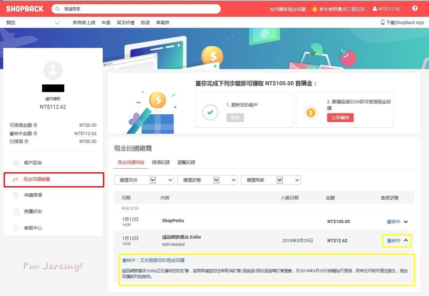Click 審核中 status in ShopPerks row

pos(393,221)
